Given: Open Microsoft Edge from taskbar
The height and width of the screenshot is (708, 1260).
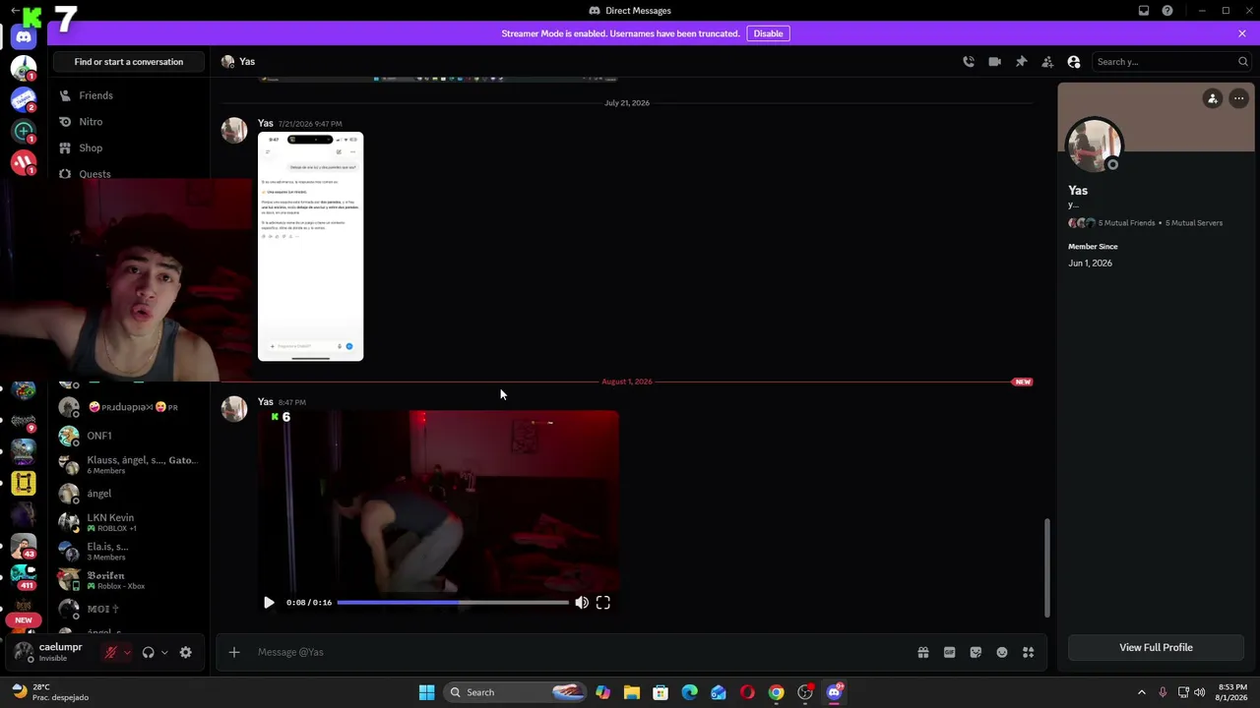Looking at the screenshot, I should [689, 692].
